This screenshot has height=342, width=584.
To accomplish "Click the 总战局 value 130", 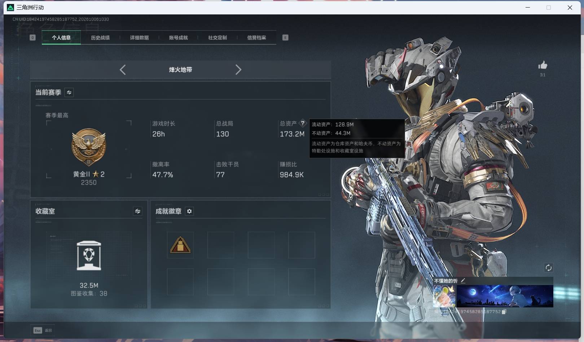I will pos(223,134).
